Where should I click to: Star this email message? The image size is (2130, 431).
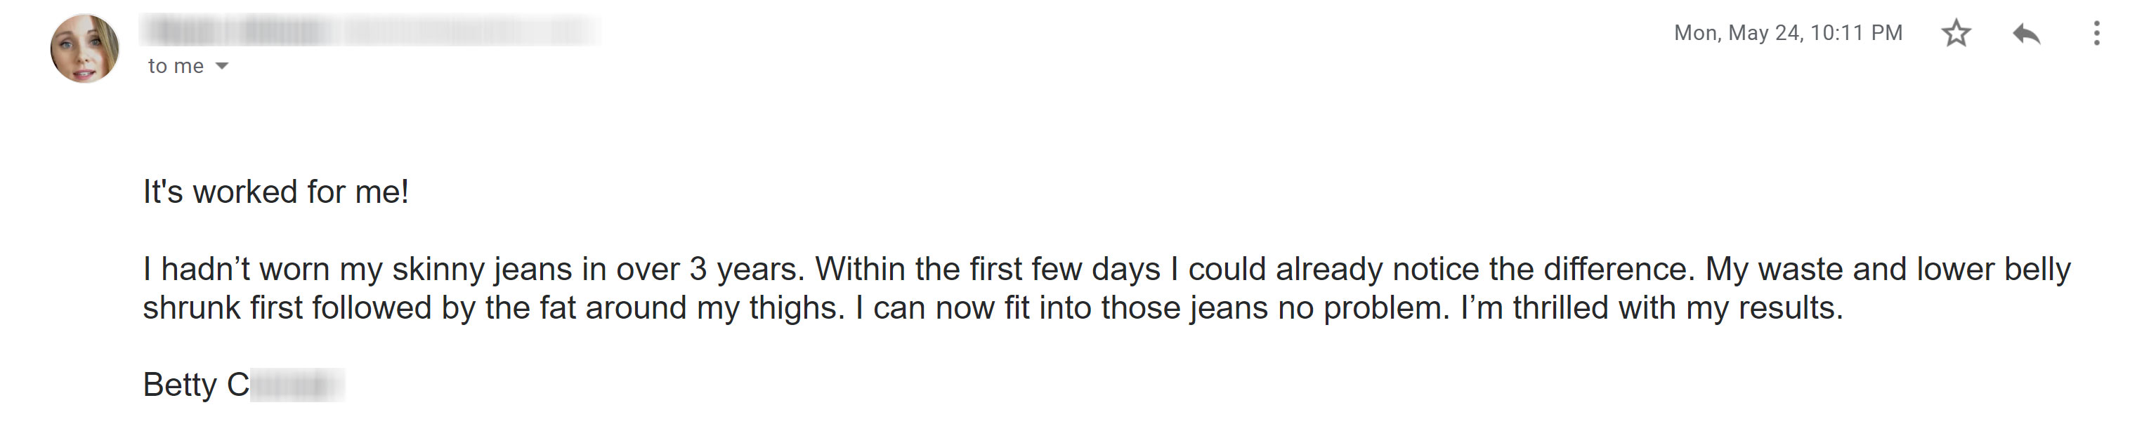click(x=1956, y=33)
